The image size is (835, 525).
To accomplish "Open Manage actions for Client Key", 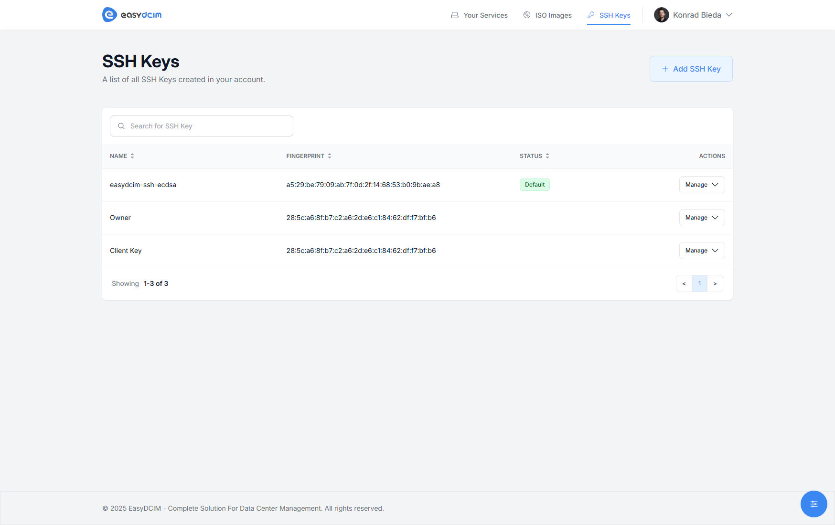I will [702, 251].
